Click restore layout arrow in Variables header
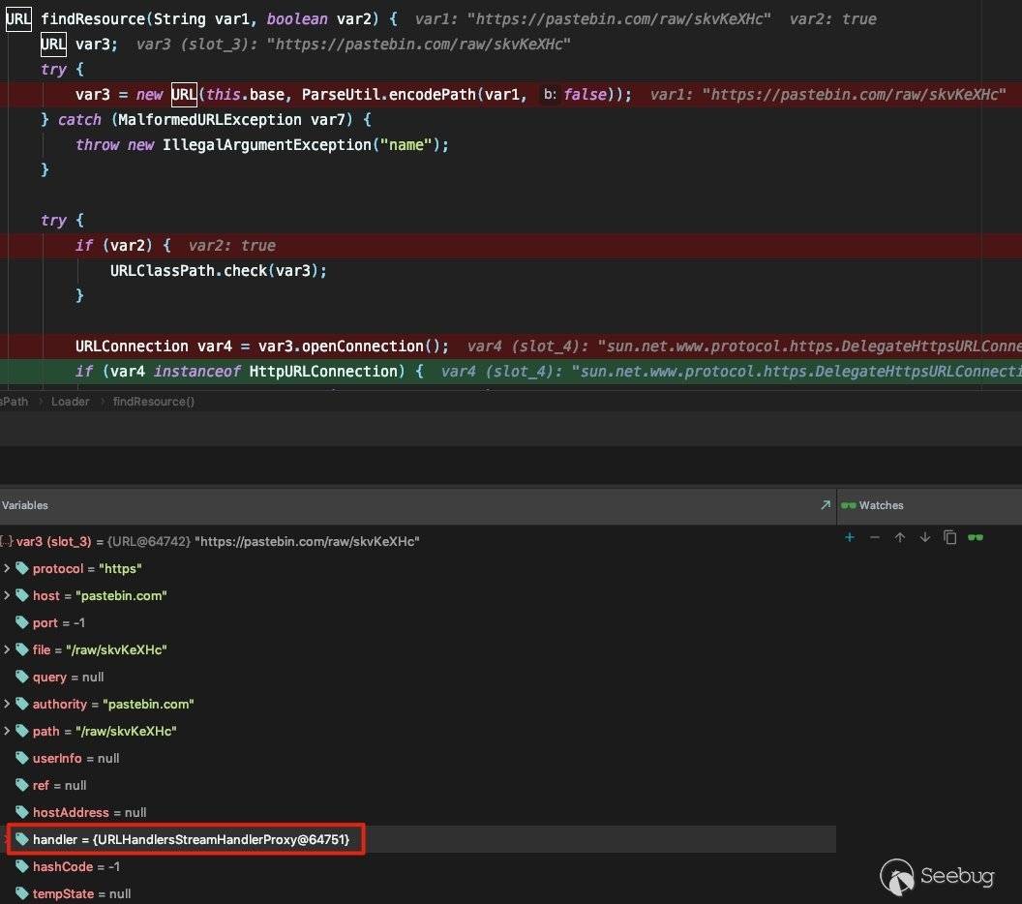The image size is (1022, 904). tap(825, 505)
